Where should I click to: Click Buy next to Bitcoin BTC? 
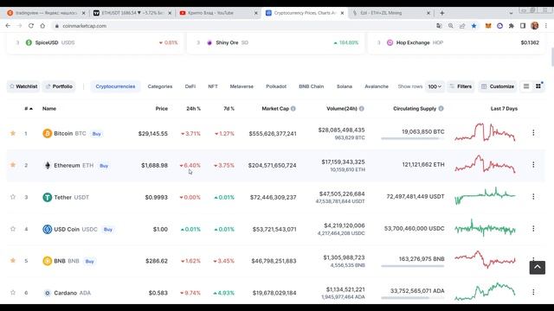pos(96,134)
